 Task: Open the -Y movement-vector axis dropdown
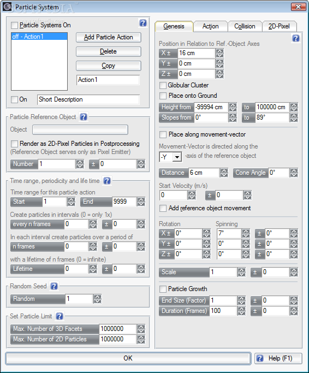[177, 157]
